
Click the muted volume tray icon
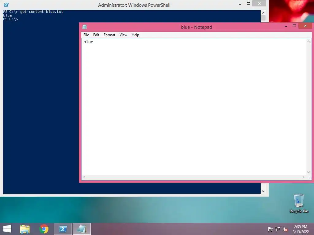point(285,229)
